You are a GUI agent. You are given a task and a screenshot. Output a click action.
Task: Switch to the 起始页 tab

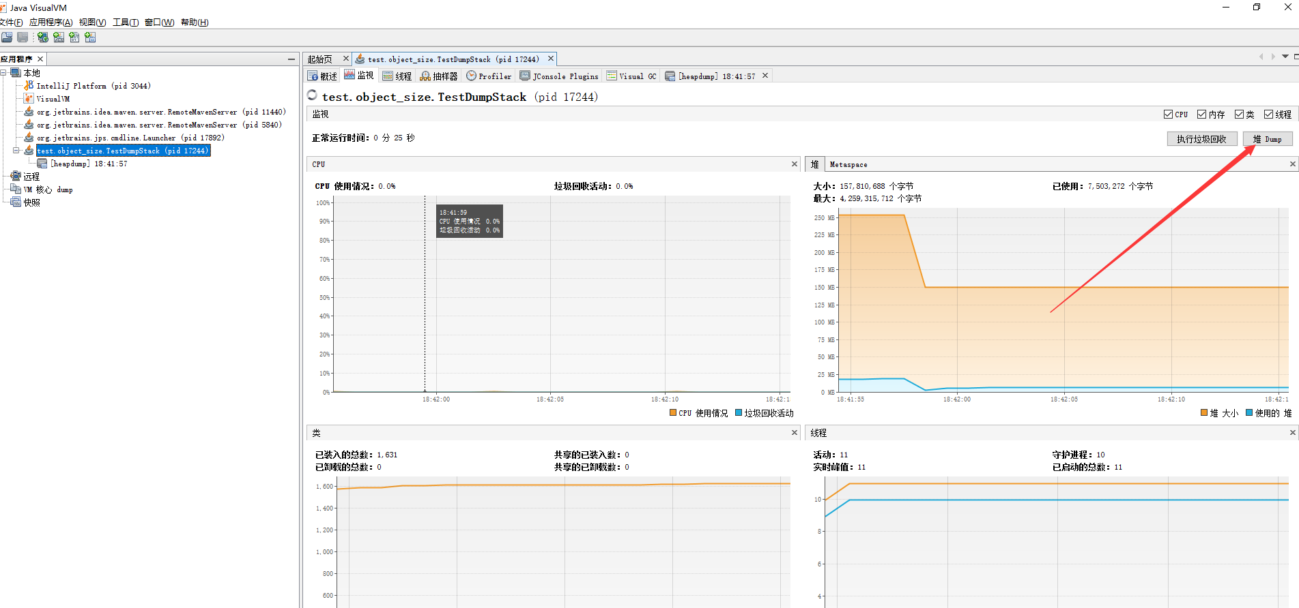click(x=320, y=59)
